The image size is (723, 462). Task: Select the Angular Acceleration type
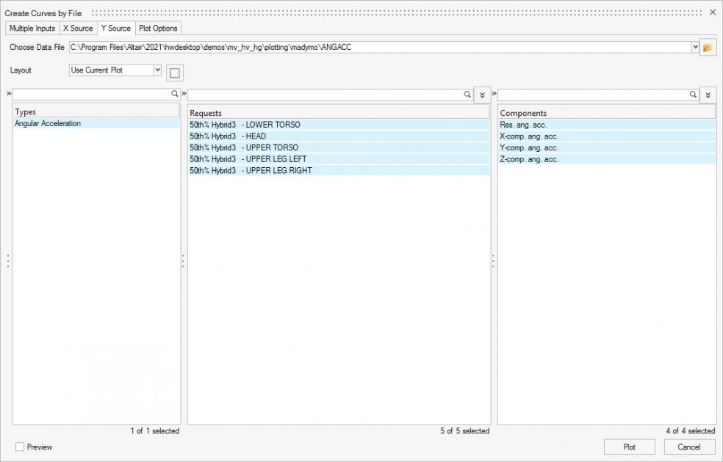tap(48, 124)
